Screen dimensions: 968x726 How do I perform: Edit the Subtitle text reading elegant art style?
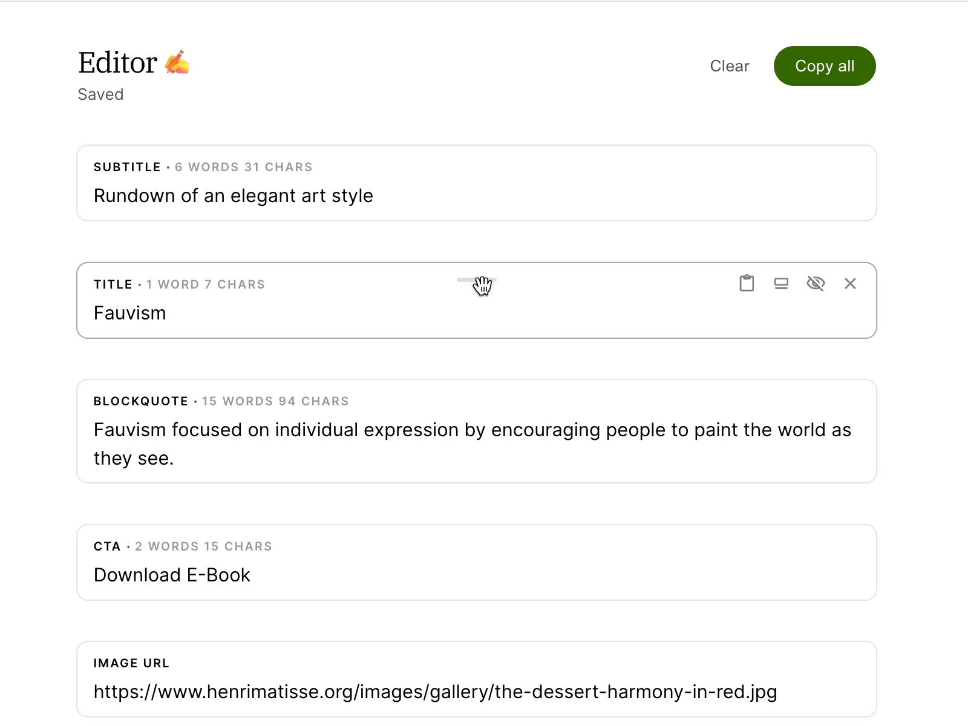[233, 195]
